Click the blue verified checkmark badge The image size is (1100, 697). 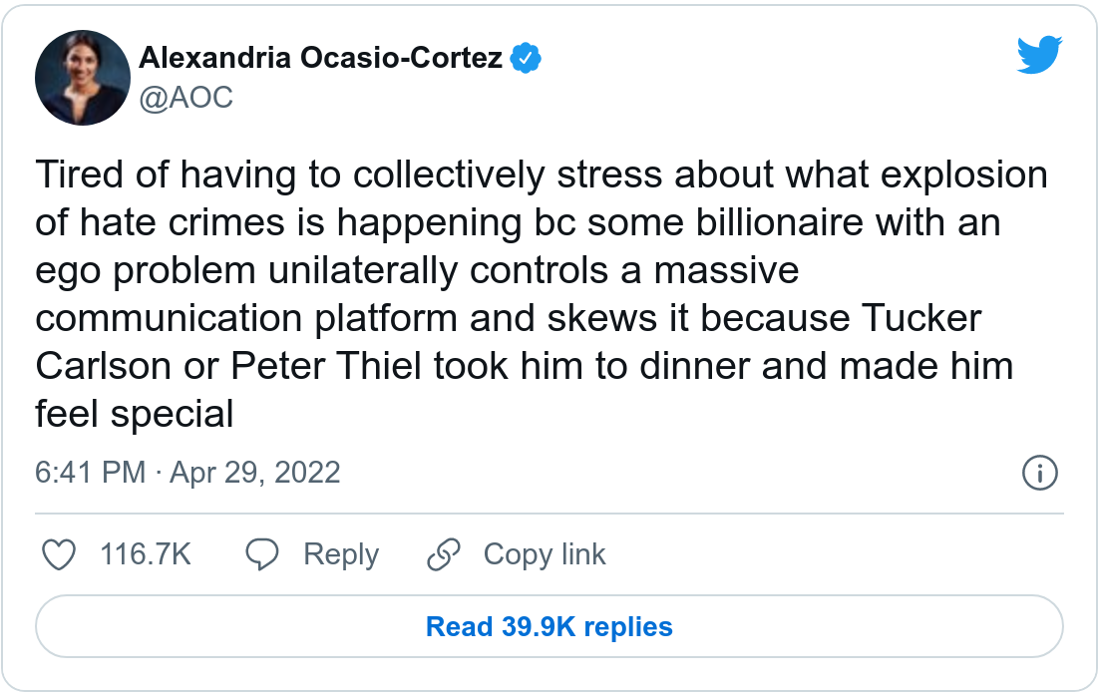coord(526,59)
